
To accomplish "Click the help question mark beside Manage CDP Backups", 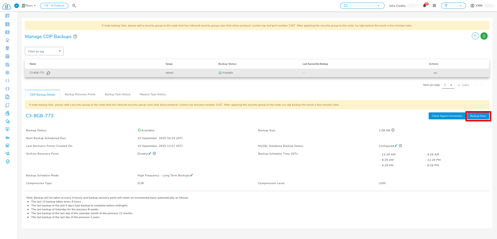I will tap(75, 37).
